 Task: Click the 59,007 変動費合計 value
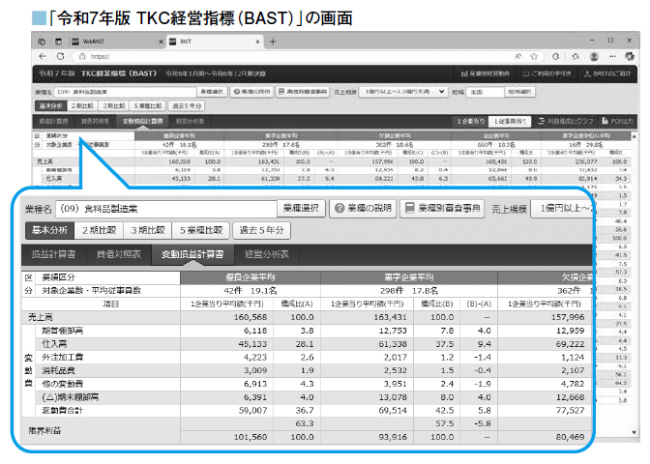coord(252,411)
